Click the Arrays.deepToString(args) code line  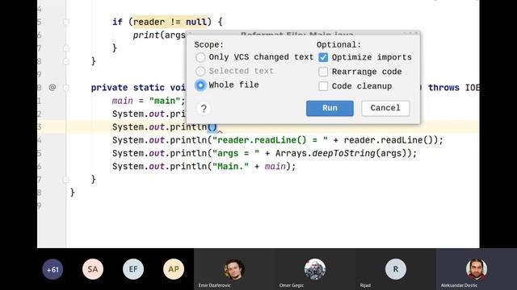[x=264, y=154]
